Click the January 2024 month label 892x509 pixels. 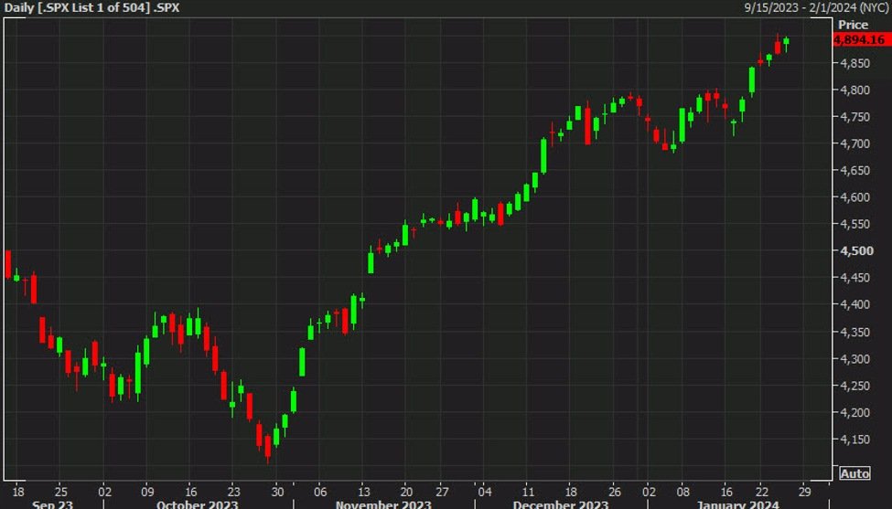(737, 504)
